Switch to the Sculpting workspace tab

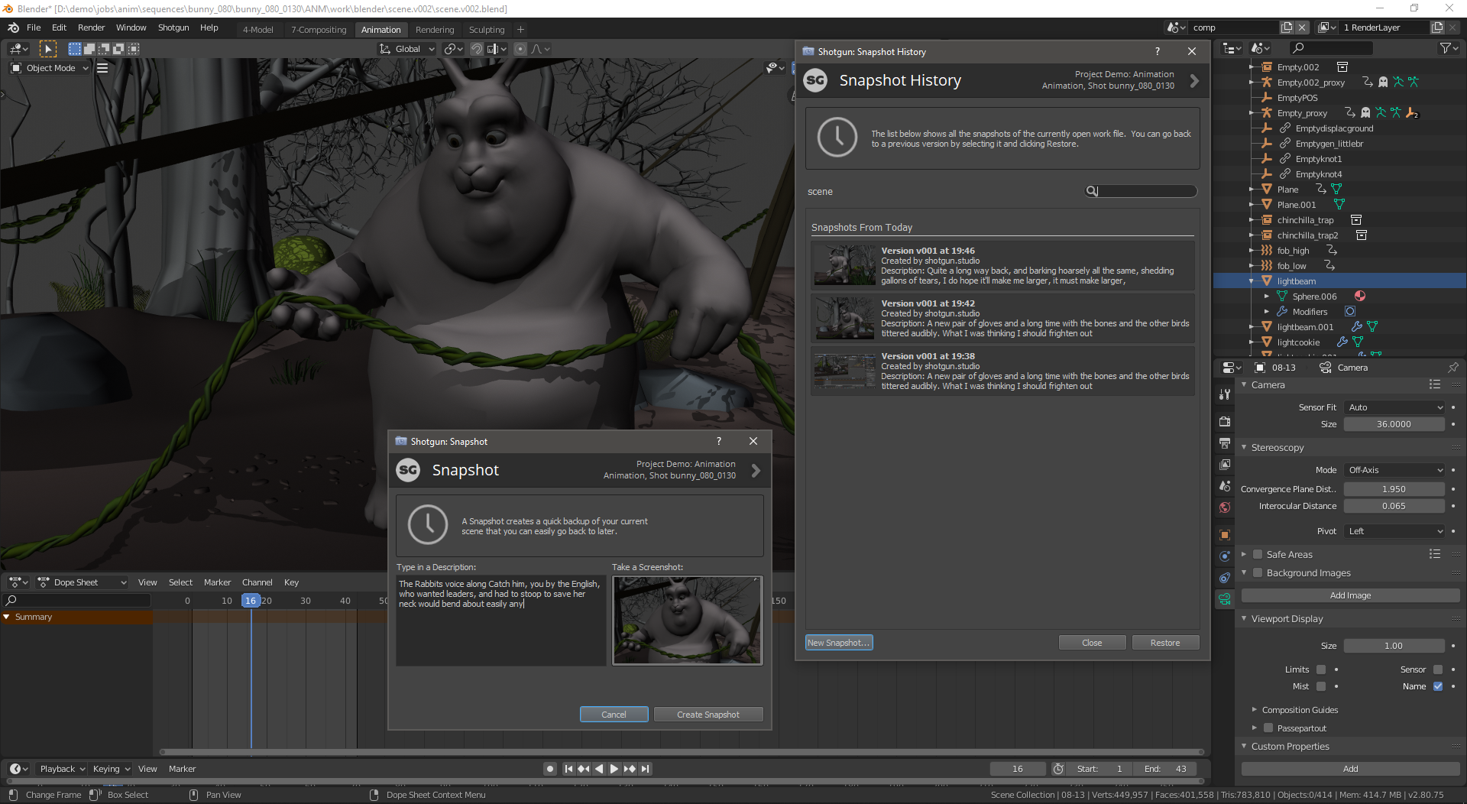pos(487,30)
